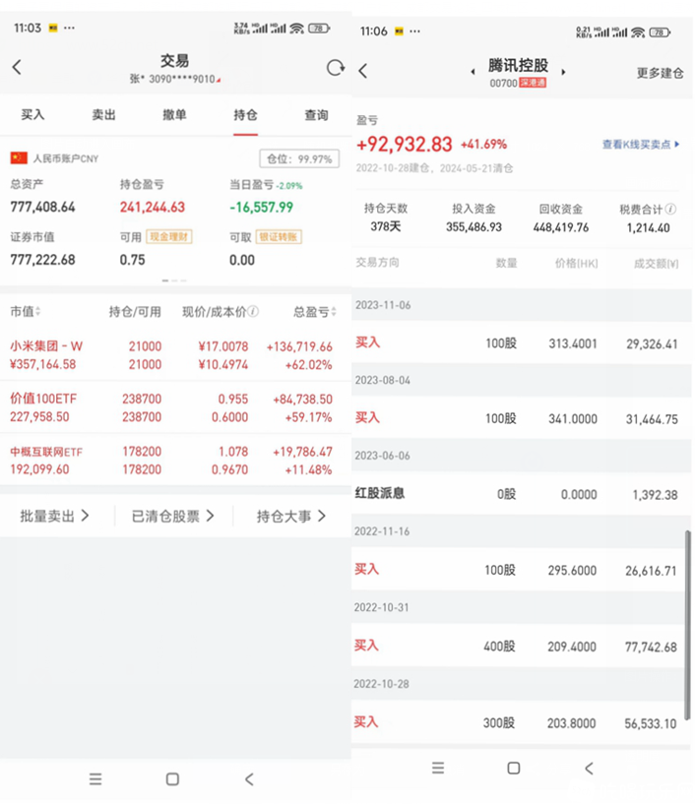Tap left phone three-dot notification icon

[69, 28]
